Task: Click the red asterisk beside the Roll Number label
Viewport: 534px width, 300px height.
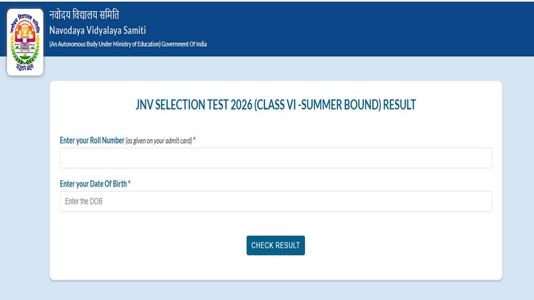Action: 194,140
